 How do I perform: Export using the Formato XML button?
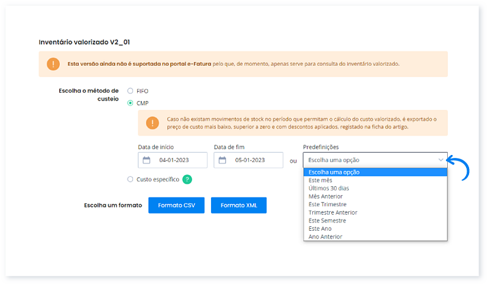pyautogui.click(x=239, y=206)
